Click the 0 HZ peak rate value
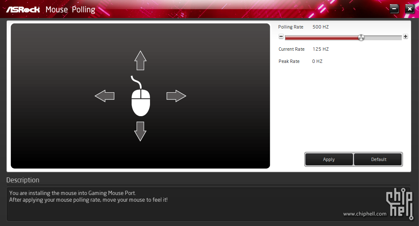 317,61
